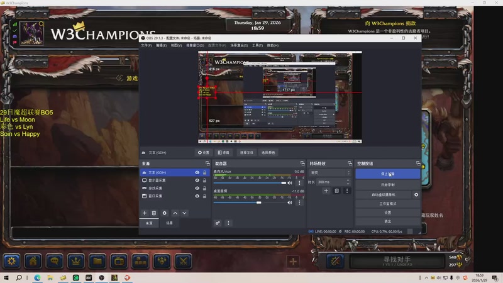Add a new source with plus icon
The image size is (503, 283).
coord(145,213)
